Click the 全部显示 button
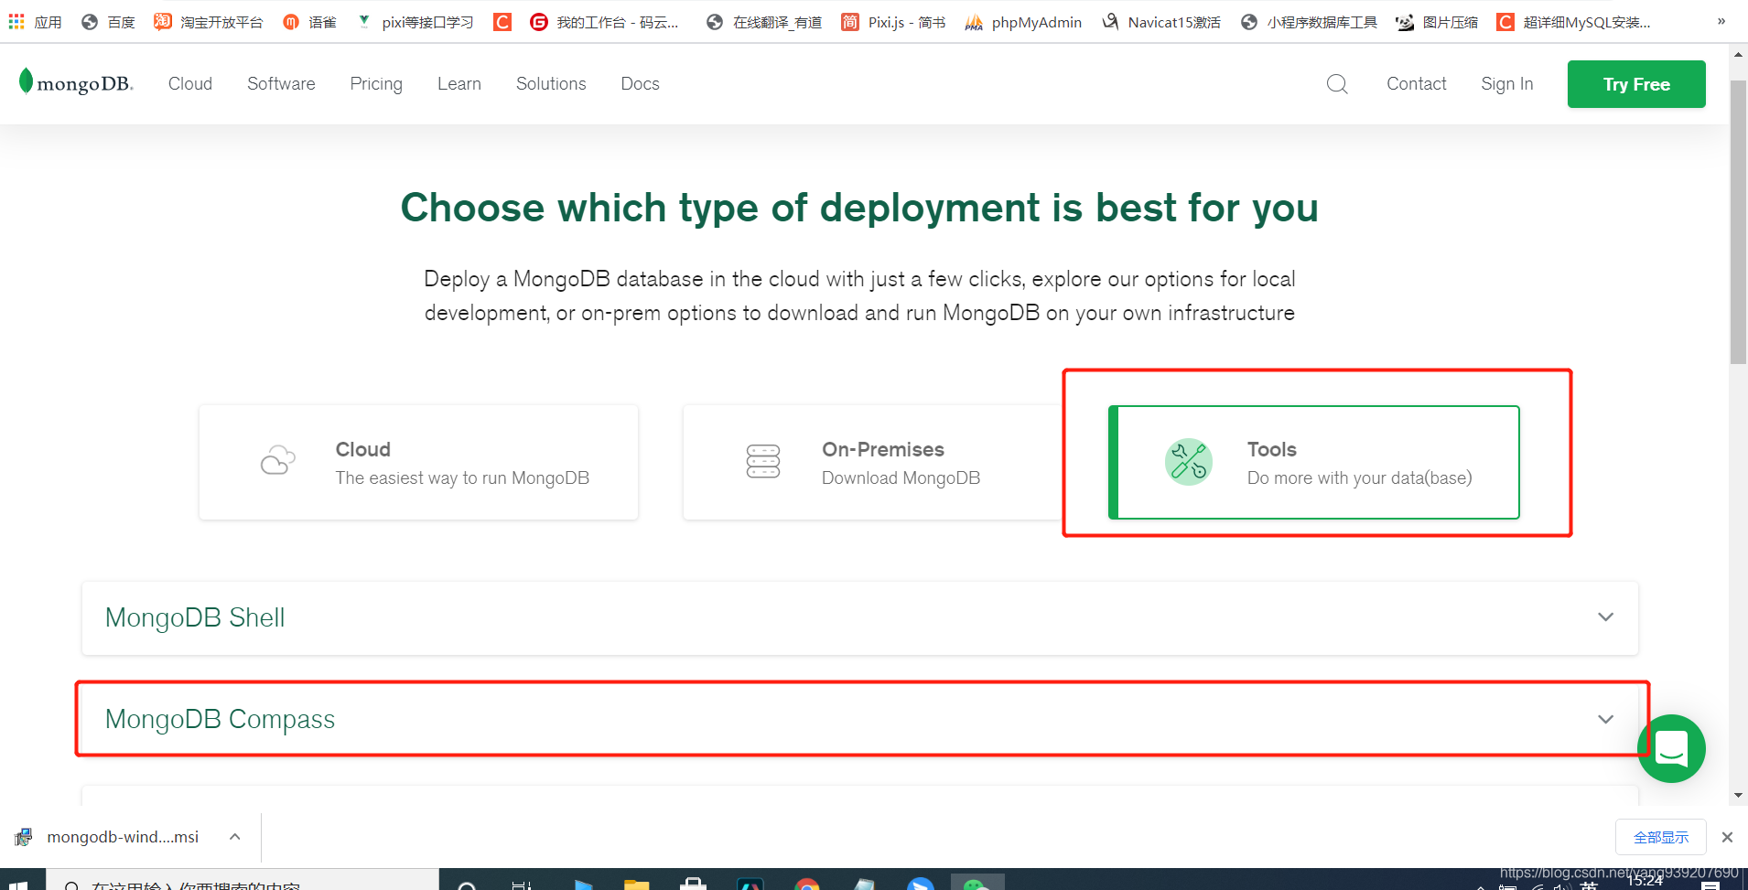This screenshot has height=890, width=1748. (1661, 837)
